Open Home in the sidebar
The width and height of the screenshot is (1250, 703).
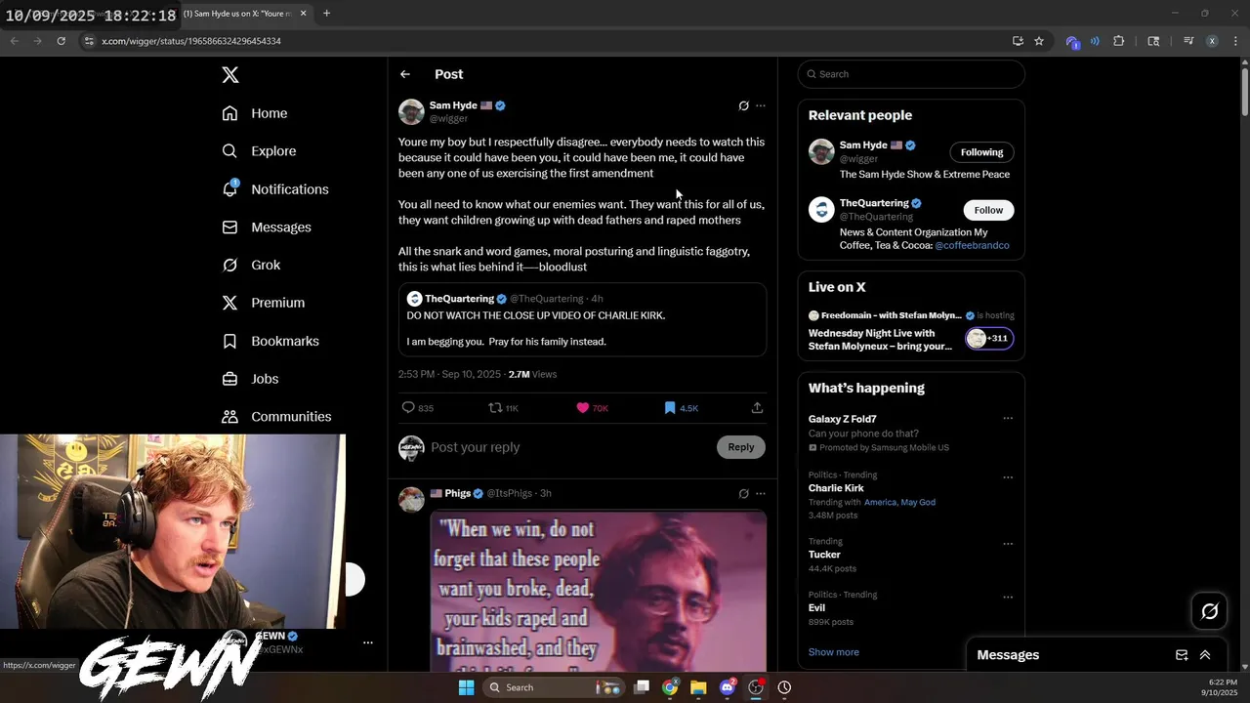tap(255, 113)
